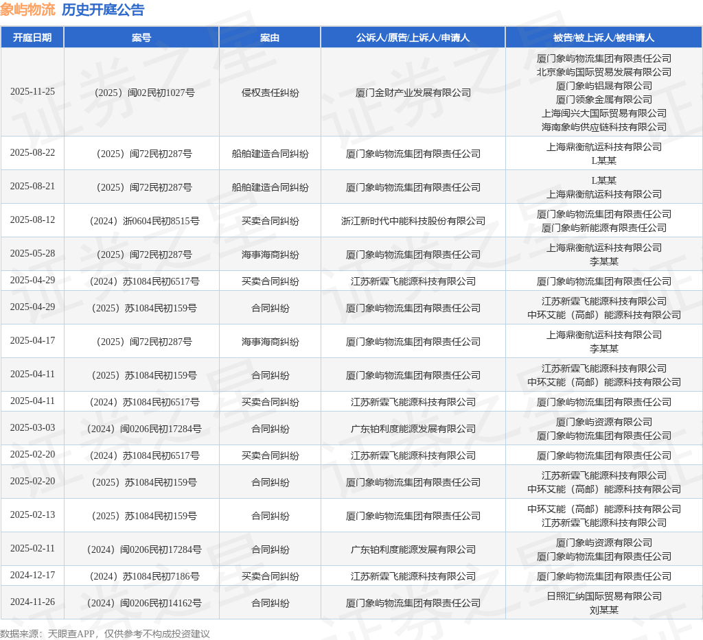Select case number (2024)浙0604民初8515号
Viewport: 703px width, 640px height.
144,221
